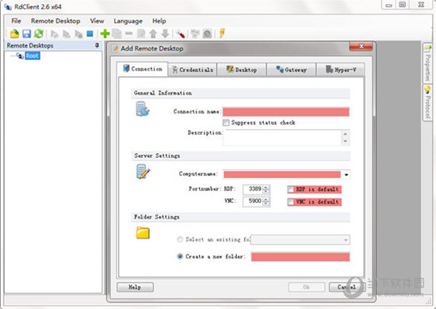This screenshot has height=309, width=436.
Task: Click the pin icon in Remote Desktops panel
Action: click(97, 45)
